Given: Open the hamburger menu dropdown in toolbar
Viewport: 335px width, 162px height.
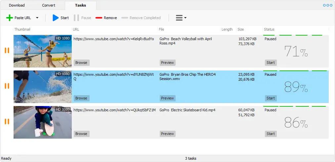Looking at the screenshot, I should point(181,18).
